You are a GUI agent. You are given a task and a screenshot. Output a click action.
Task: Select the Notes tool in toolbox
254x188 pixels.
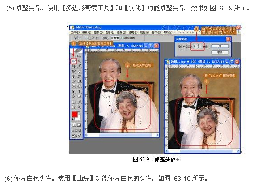pos(74,102)
